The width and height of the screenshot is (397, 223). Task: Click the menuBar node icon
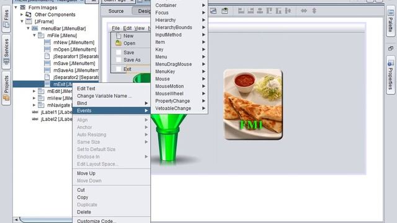[35, 28]
